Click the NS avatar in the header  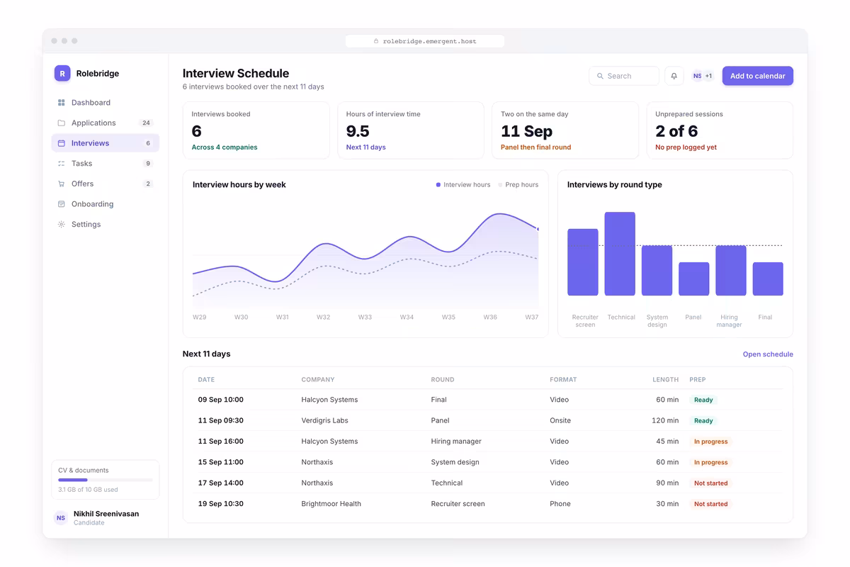tap(697, 76)
